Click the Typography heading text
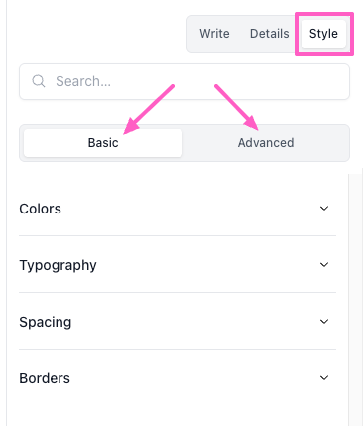The width and height of the screenshot is (363, 426). pyautogui.click(x=58, y=265)
